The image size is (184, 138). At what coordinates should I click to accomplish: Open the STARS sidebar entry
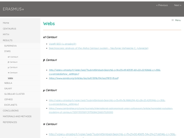[x=7, y=51]
